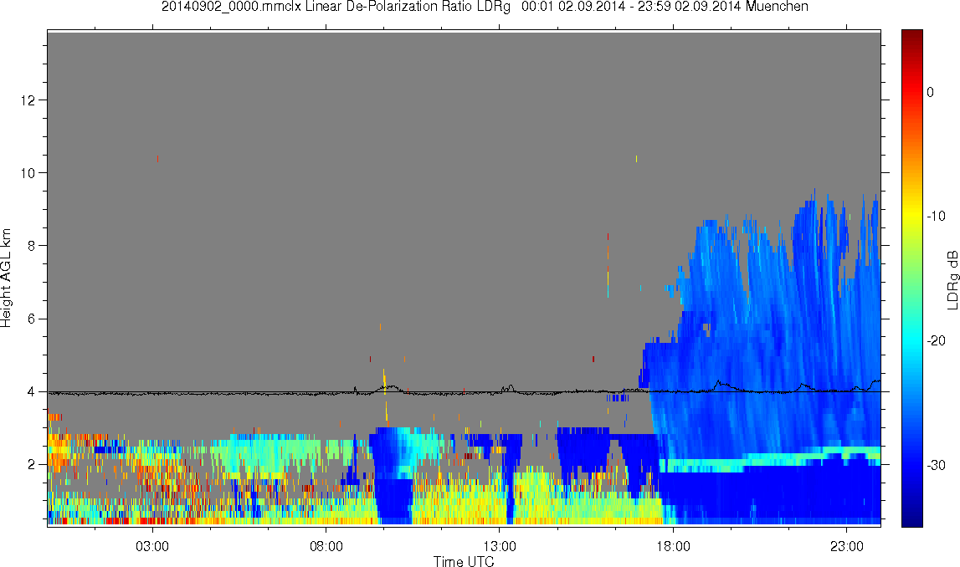Click the '08:00' time tick label
Screen dimensions: 960x567
click(326, 546)
